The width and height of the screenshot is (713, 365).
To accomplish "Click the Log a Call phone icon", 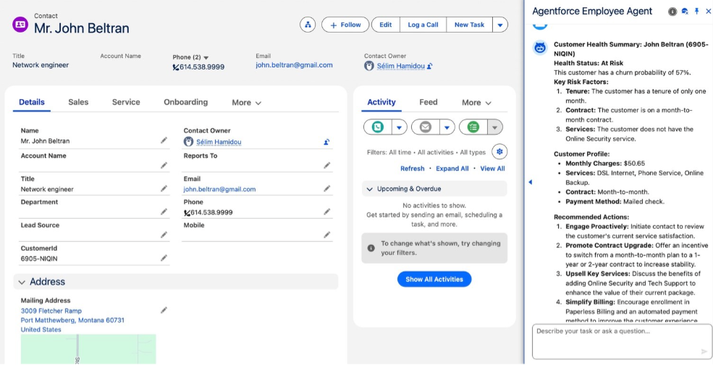I will [x=377, y=127].
